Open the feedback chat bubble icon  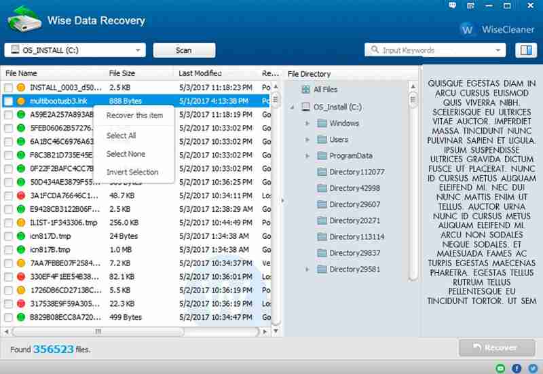point(452,5)
